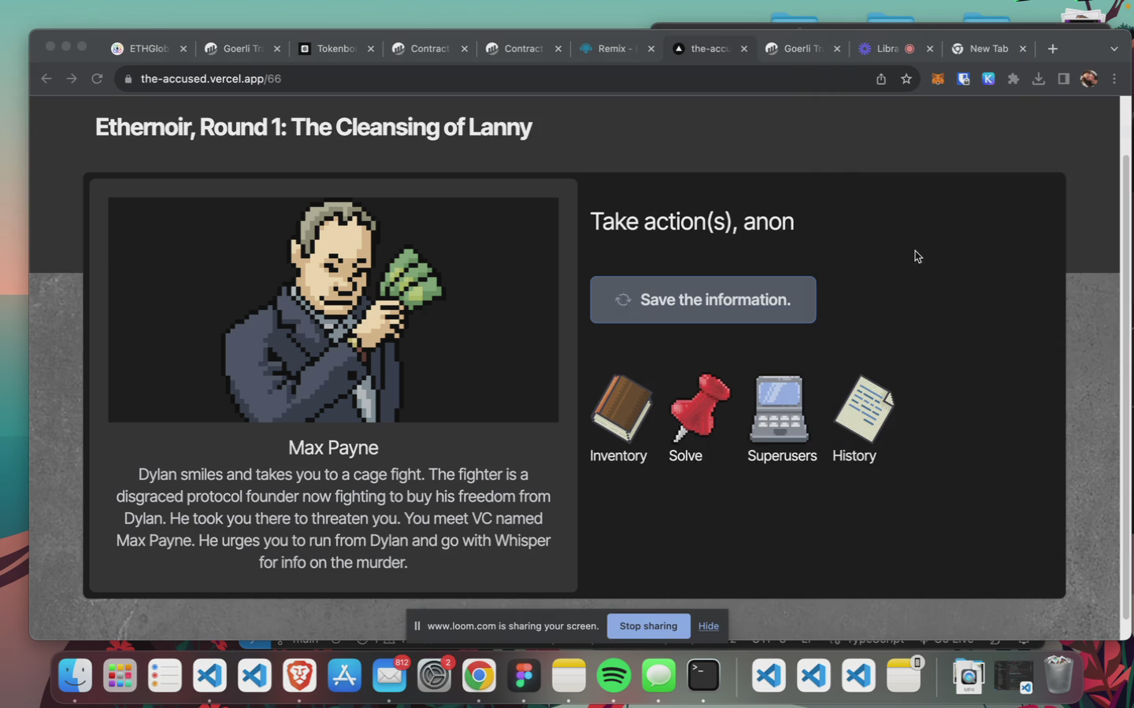This screenshot has width=1134, height=708.
Task: Open Google Chrome from the dock
Action: pos(479,676)
